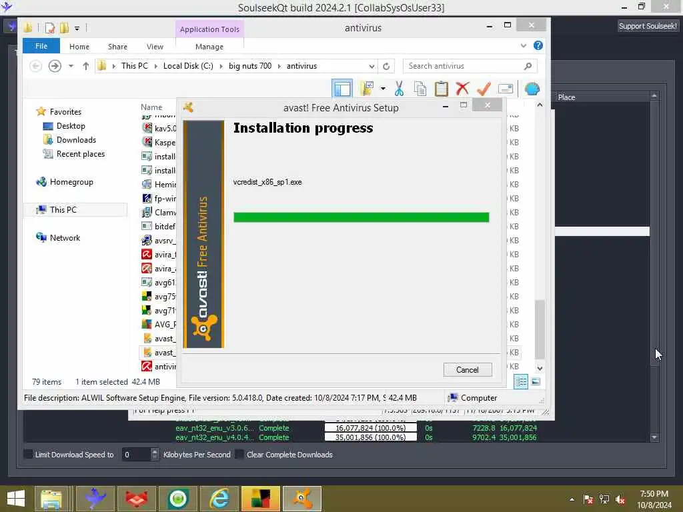Open the Windows Start button
Screen dimensions: 683x512
[16, 499]
